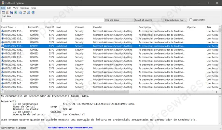This screenshot has height=130, width=222.
Task: Click the event list's horizontal scrollbar thumb
Action: point(66,92)
